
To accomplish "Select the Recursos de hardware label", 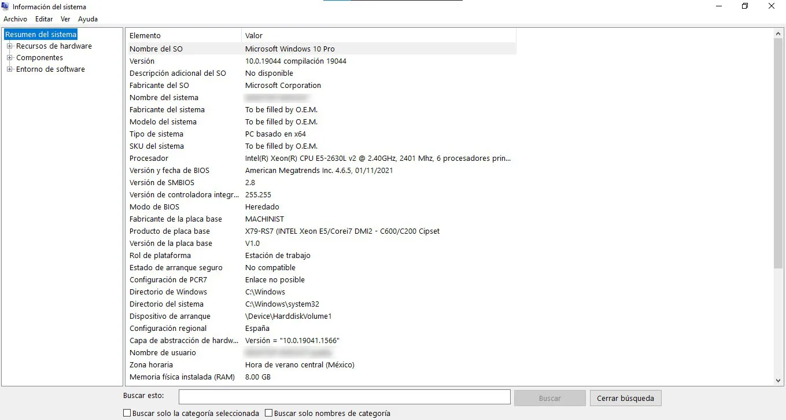I will [54, 46].
